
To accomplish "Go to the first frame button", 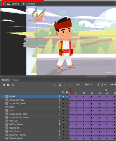I will (111, 84).
